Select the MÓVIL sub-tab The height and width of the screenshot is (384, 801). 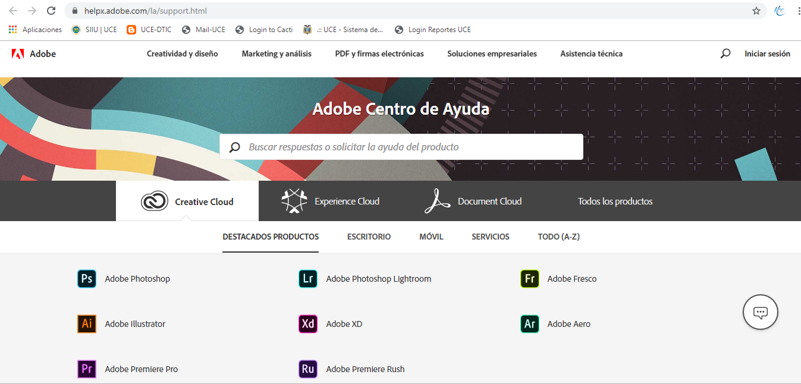(x=431, y=237)
